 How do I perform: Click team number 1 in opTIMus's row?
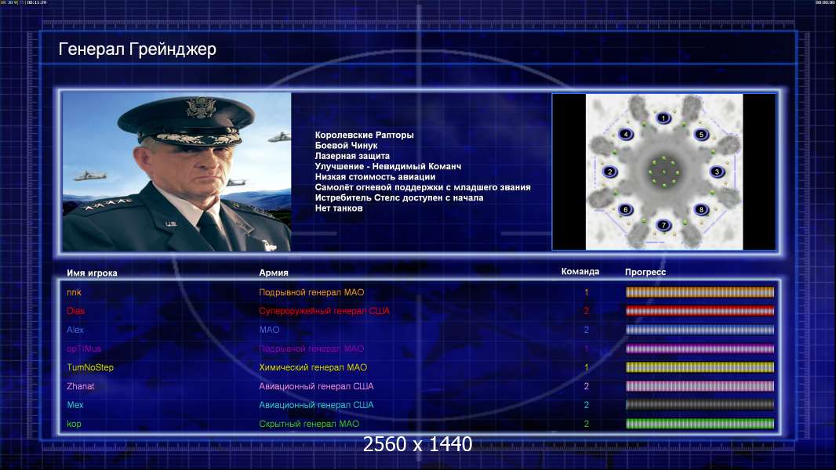pos(587,349)
